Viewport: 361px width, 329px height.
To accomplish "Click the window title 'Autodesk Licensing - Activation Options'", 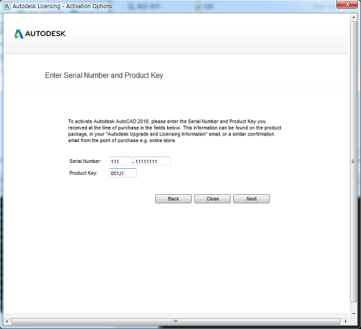I will point(62,6).
